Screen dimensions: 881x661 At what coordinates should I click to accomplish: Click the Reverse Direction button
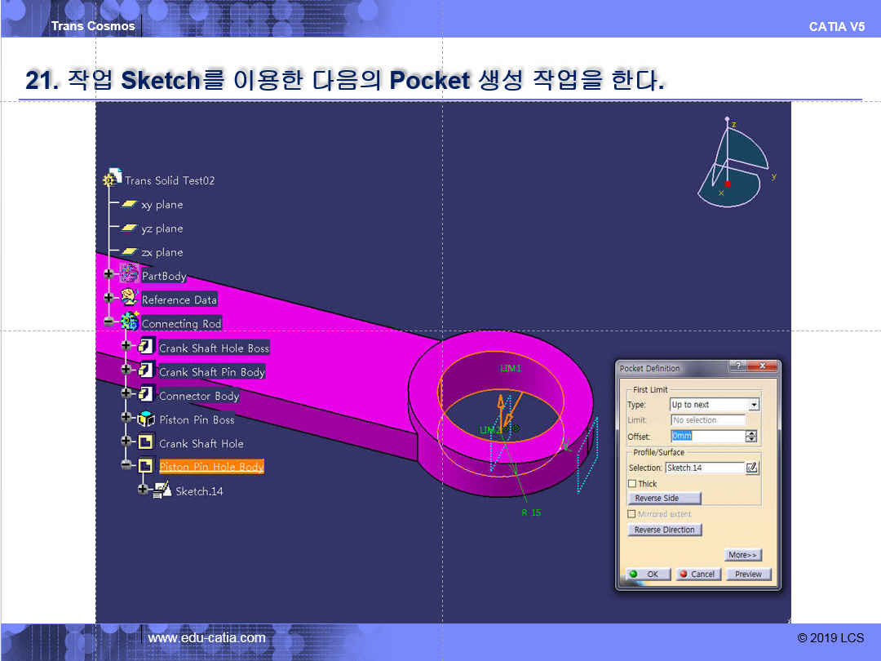click(664, 530)
